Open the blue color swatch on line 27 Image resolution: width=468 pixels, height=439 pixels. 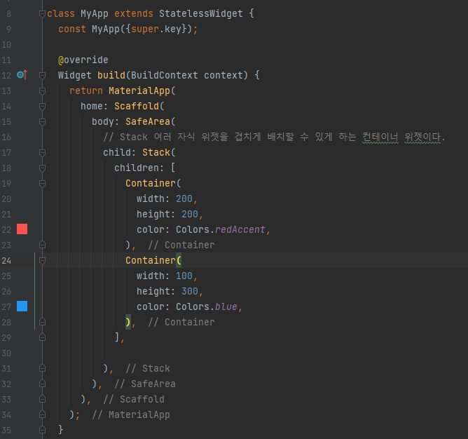coord(22,306)
